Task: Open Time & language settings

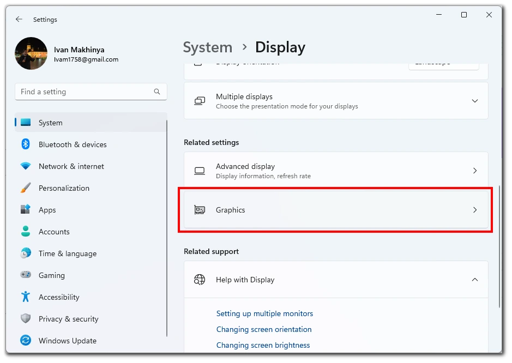Action: [x=91, y=253]
